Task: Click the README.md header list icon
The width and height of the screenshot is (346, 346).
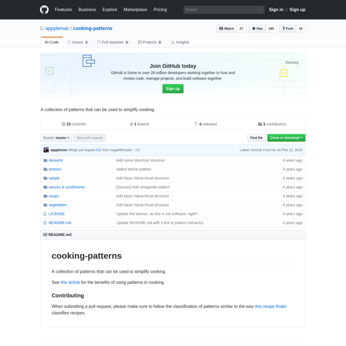Action: pyautogui.click(x=45, y=235)
